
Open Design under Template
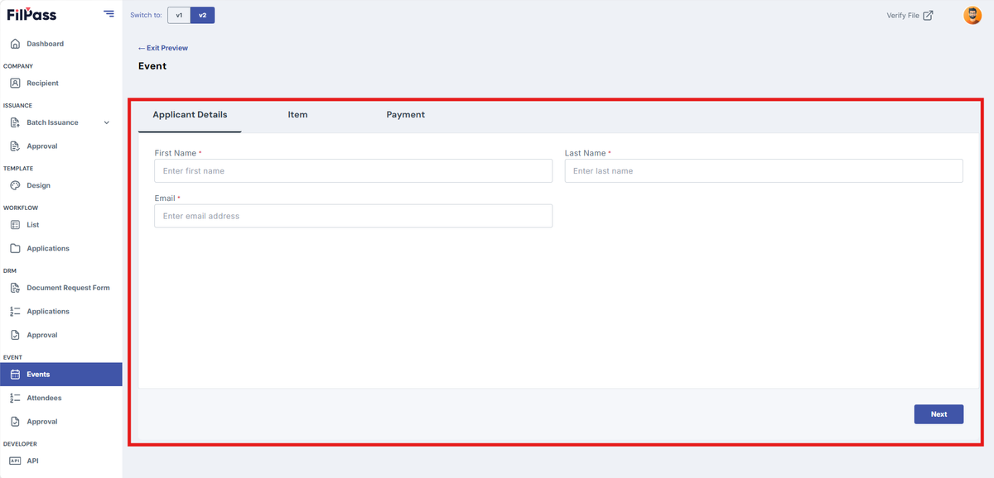pyautogui.click(x=38, y=185)
